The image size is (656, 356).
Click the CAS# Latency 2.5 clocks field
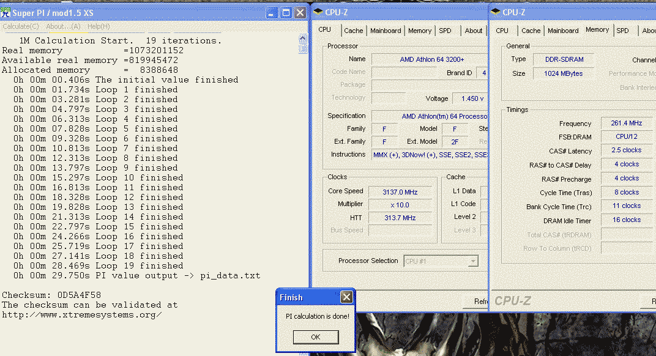pyautogui.click(x=626, y=150)
